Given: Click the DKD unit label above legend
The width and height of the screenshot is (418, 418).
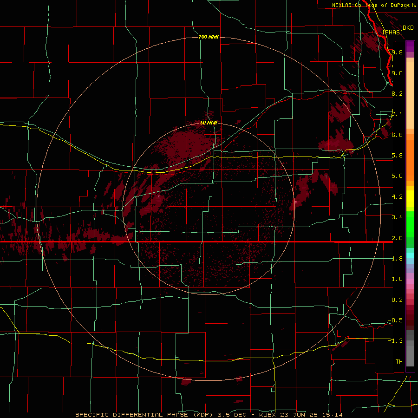Looking at the screenshot, I should tap(408, 28).
